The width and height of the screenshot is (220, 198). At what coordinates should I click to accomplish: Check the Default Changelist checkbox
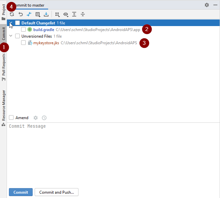pos(17,23)
